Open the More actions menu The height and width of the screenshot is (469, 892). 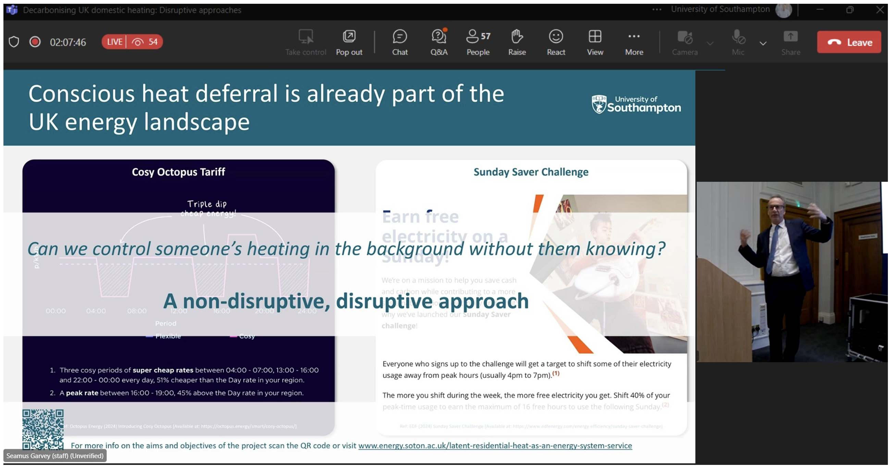(x=634, y=42)
